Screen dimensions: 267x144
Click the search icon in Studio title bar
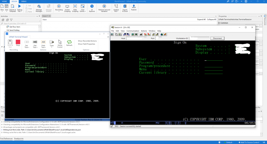click(228, 1)
